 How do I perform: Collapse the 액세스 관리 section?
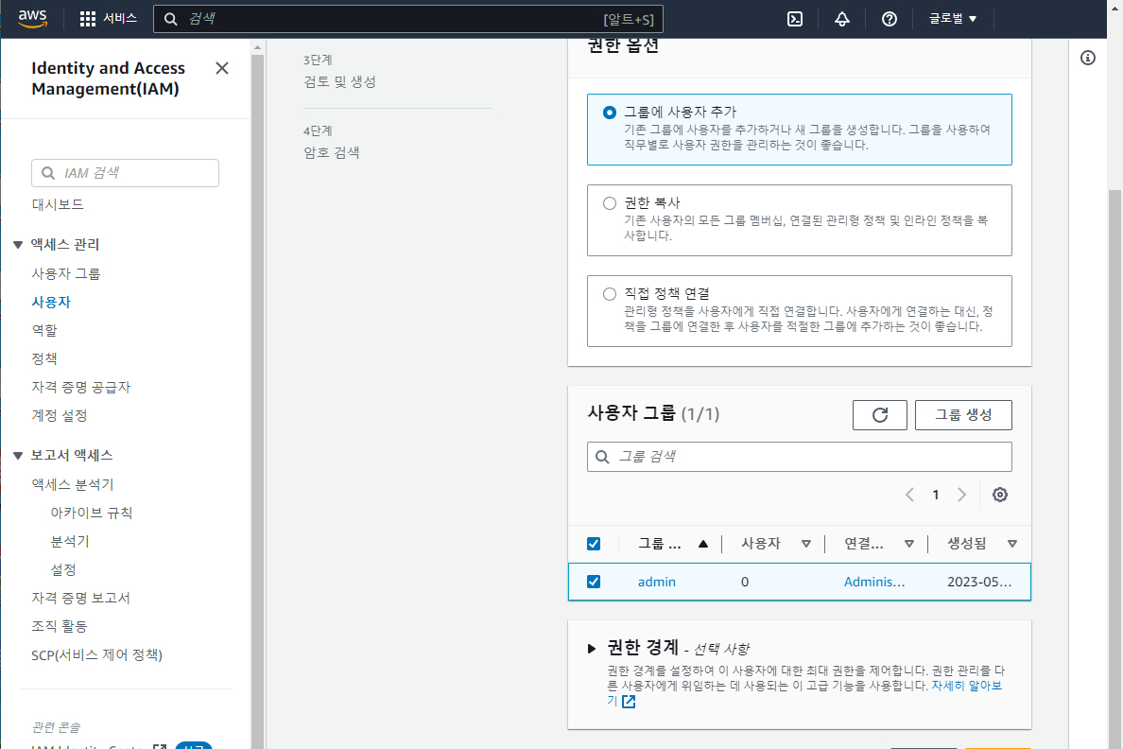(18, 245)
